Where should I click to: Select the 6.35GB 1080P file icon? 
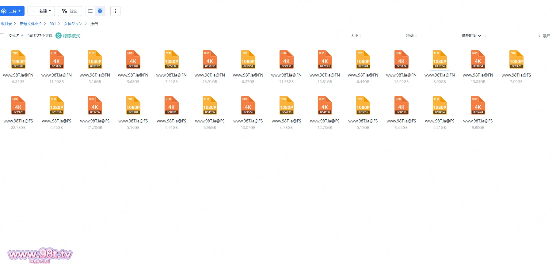coord(18,59)
